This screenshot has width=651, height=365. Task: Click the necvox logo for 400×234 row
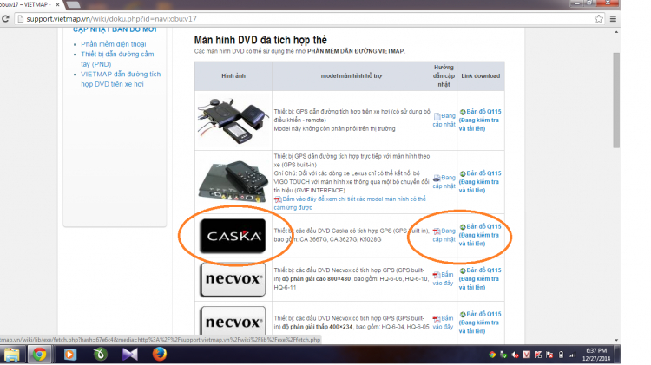click(233, 322)
